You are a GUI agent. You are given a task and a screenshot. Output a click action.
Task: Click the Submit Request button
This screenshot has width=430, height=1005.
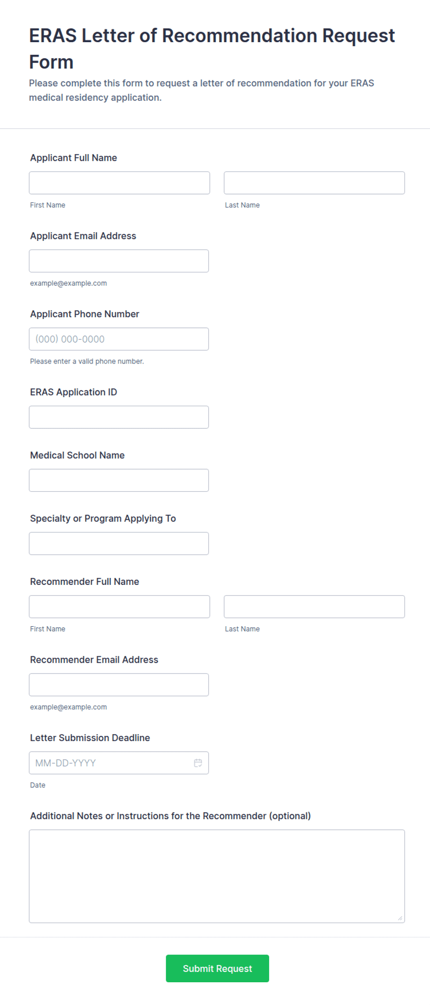tap(217, 968)
